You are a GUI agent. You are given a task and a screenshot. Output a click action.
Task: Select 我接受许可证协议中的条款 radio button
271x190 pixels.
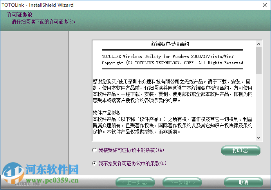[x=94, y=150]
